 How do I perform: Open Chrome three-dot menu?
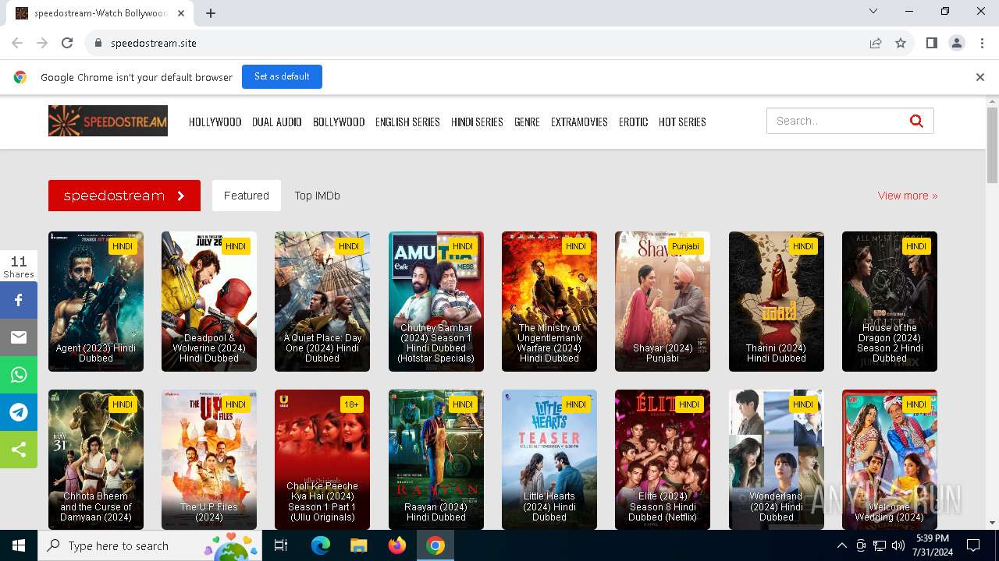pyautogui.click(x=982, y=43)
